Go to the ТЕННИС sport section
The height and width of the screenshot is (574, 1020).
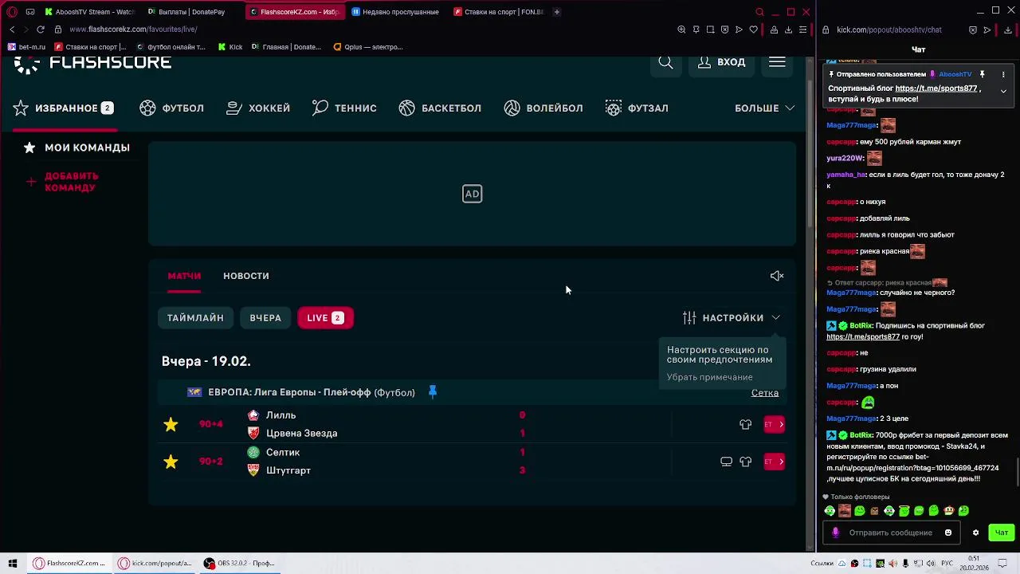coord(344,108)
